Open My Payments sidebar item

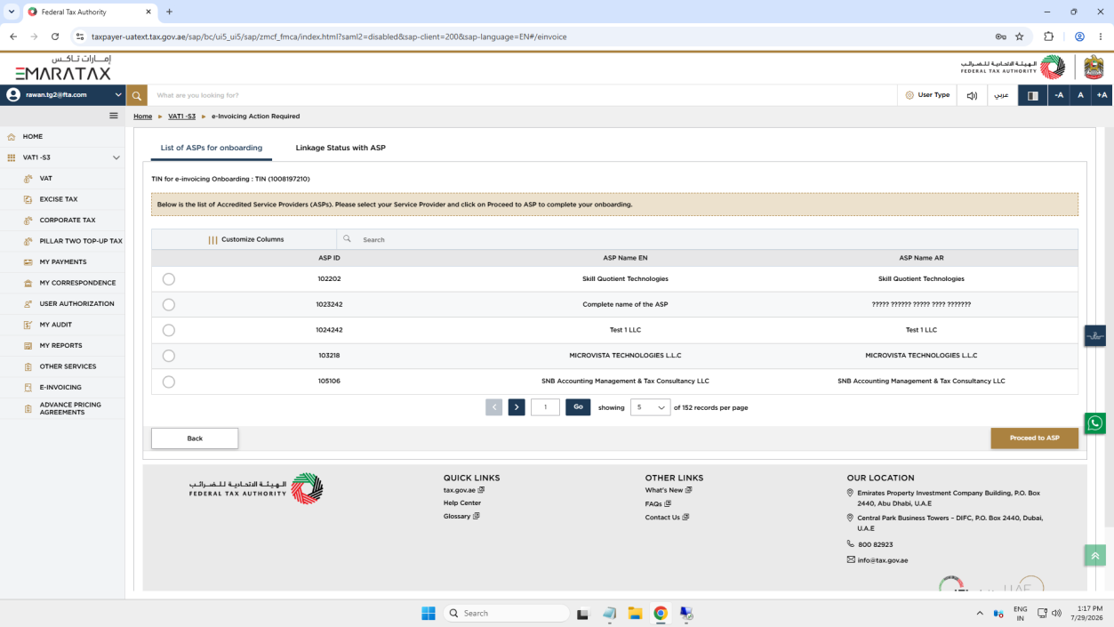click(63, 262)
